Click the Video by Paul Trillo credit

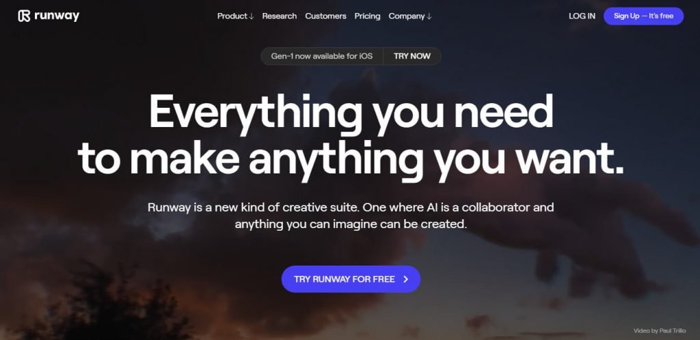[660, 330]
